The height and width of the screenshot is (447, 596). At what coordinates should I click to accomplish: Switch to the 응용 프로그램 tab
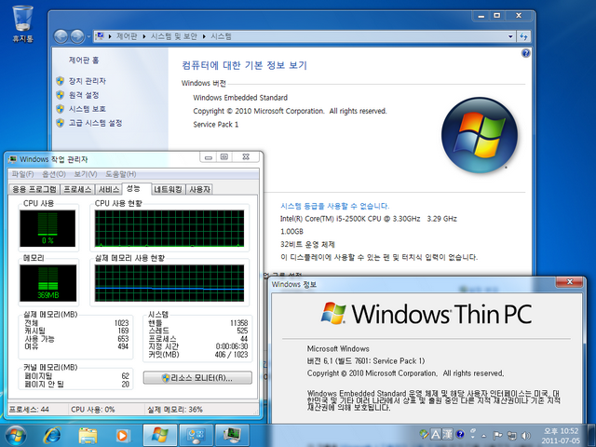pyautogui.click(x=34, y=189)
